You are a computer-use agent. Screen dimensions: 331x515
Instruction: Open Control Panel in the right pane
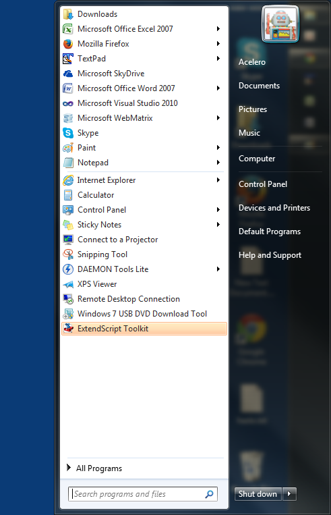click(263, 184)
